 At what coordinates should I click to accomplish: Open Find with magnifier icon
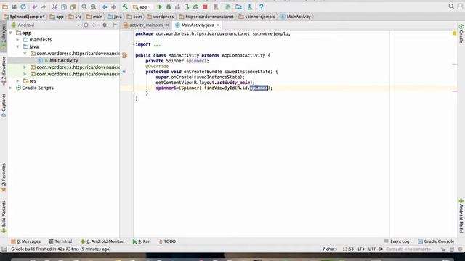click(84, 7)
